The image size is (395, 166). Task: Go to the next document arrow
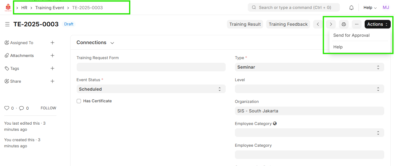click(331, 24)
